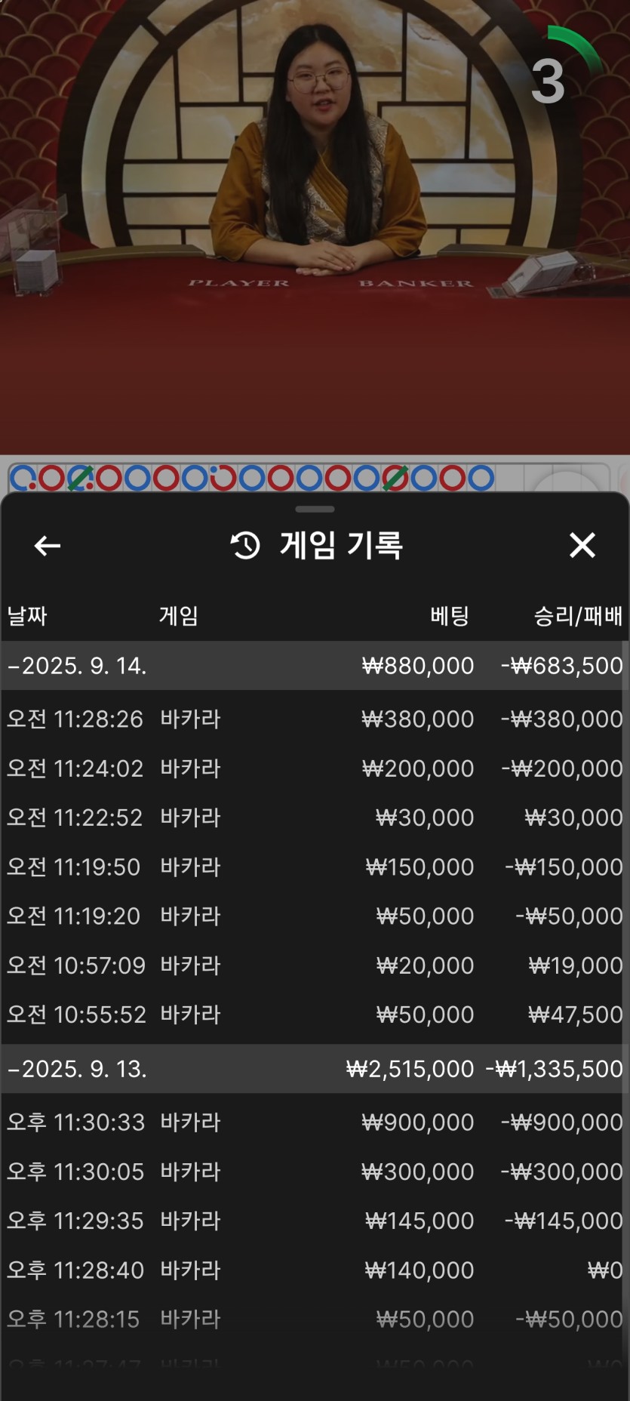Click the 날짜 column header
The width and height of the screenshot is (630, 1401).
27,616
